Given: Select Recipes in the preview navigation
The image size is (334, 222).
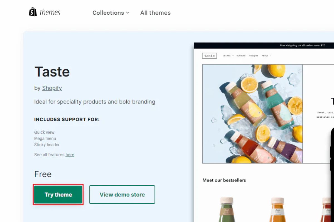Looking at the screenshot, I should click(254, 56).
